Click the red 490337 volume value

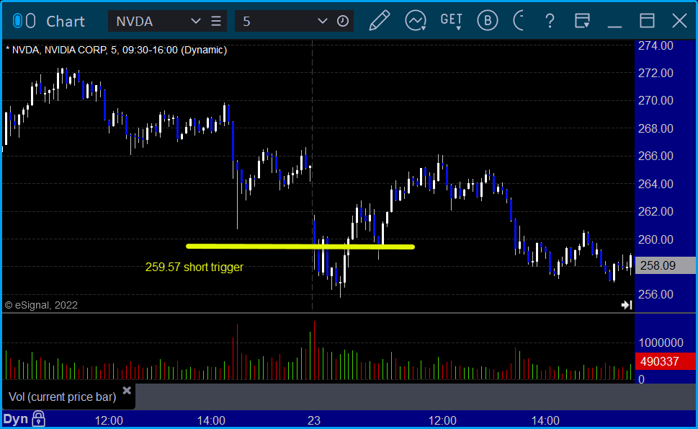(665, 361)
